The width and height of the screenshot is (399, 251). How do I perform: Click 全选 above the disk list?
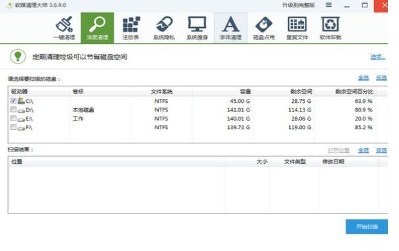[x=364, y=78]
